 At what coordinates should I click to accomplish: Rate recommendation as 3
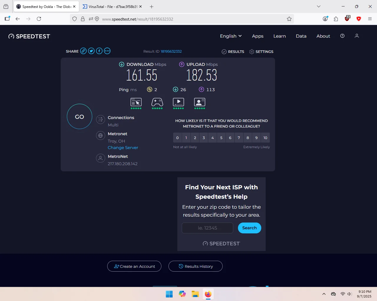pos(204,138)
